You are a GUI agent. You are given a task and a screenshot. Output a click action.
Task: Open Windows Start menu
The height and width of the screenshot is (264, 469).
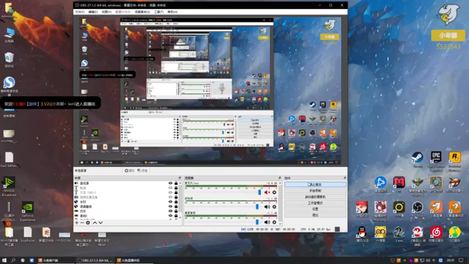[x=4, y=260]
